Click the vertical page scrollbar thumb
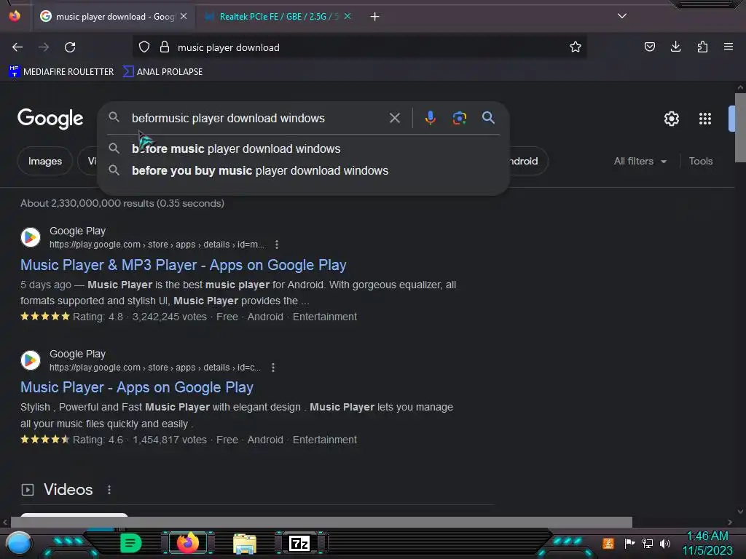 (740, 127)
